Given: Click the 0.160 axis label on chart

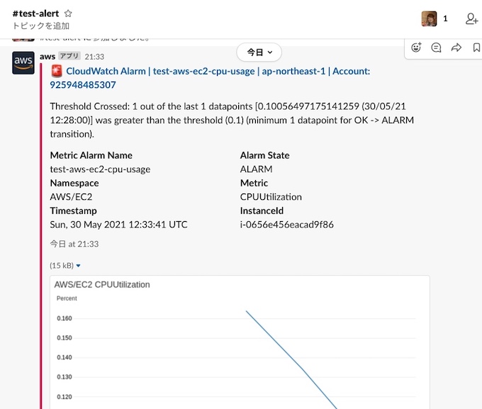Looking at the screenshot, I should (65, 318).
